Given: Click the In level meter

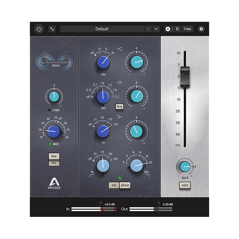Looking at the screenshot, I should (x=94, y=209).
